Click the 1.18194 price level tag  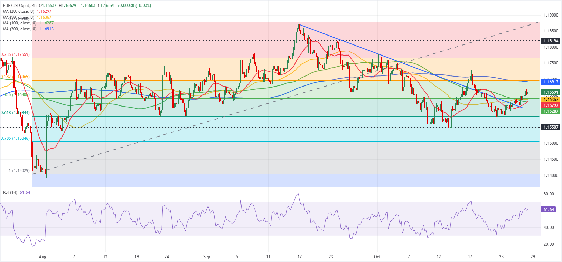tap(551, 41)
